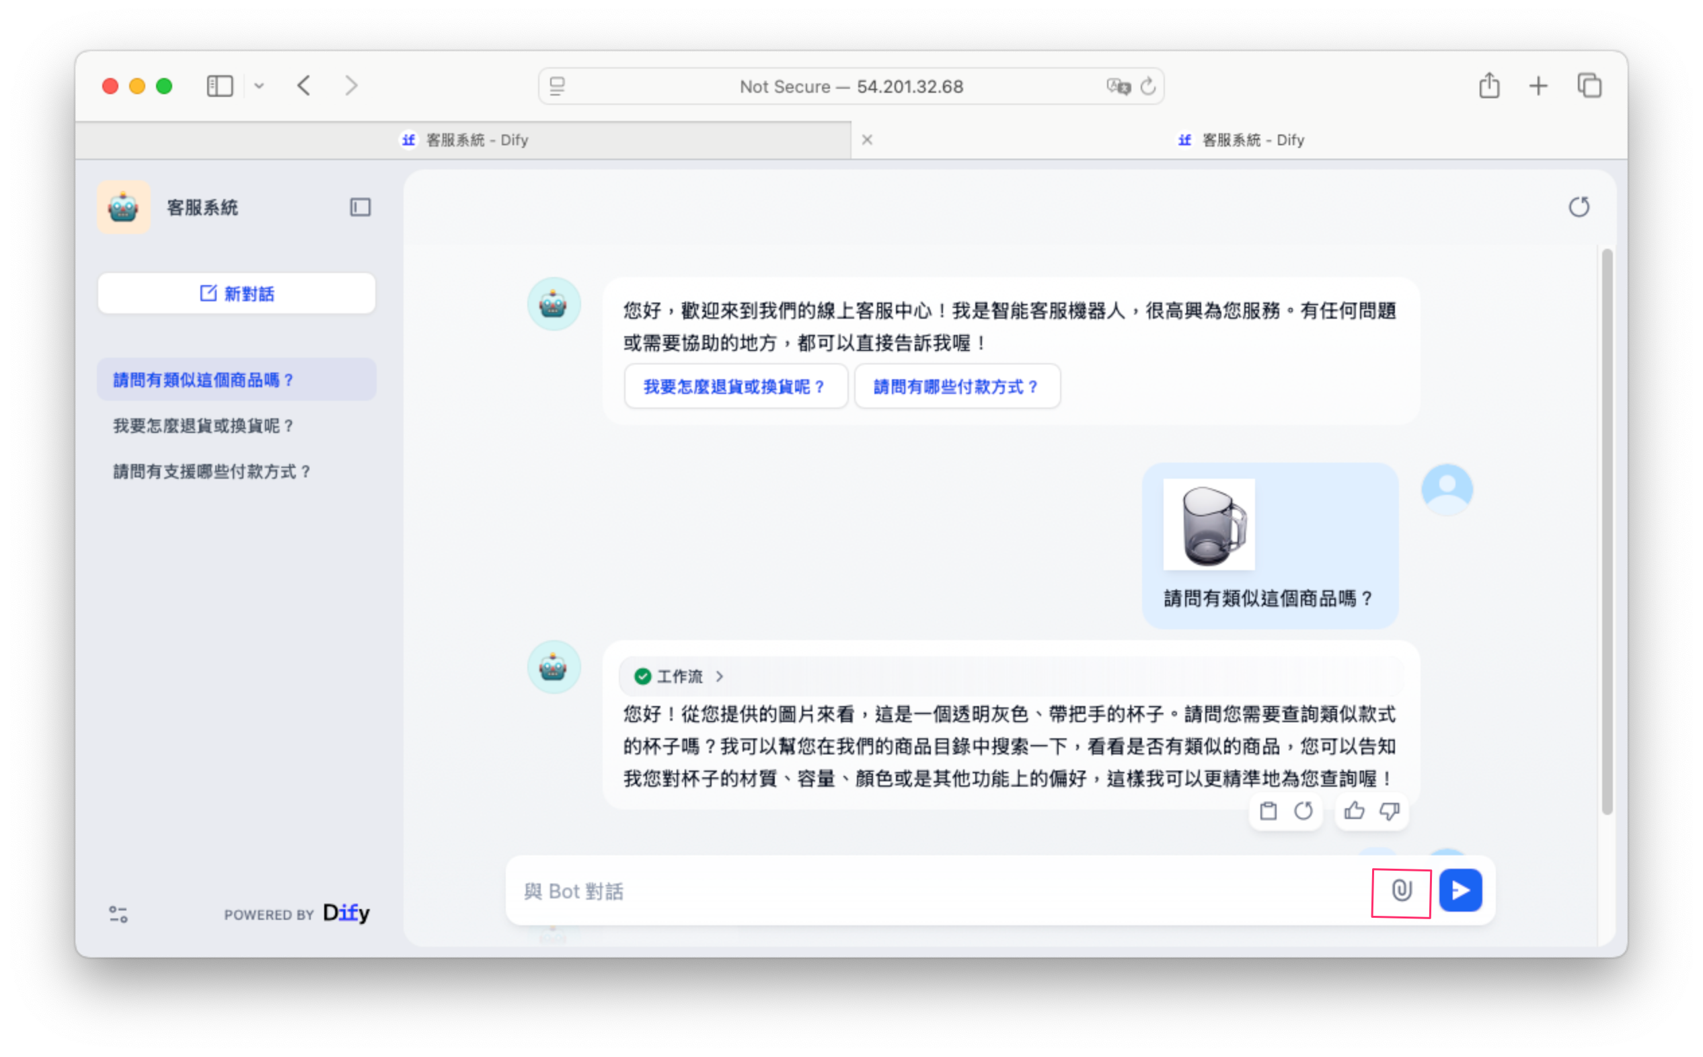Click the 新對話 button
The width and height of the screenshot is (1703, 1057).
(x=236, y=294)
